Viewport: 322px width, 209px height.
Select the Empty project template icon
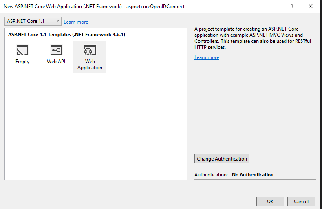pos(22,50)
